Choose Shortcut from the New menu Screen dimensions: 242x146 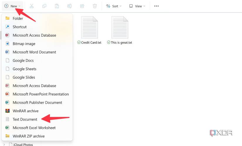[x=37, y=27]
